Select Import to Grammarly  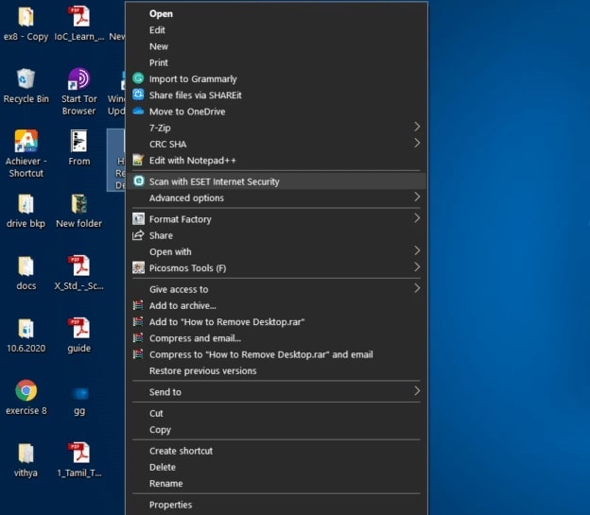tap(276, 79)
